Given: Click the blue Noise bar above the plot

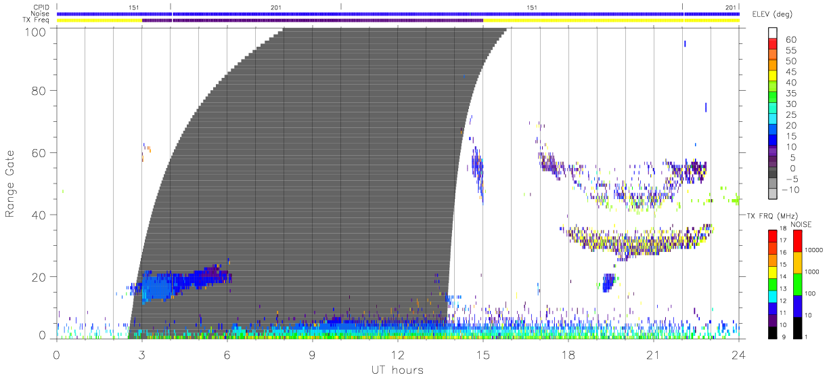Looking at the screenshot, I should click(x=398, y=14).
